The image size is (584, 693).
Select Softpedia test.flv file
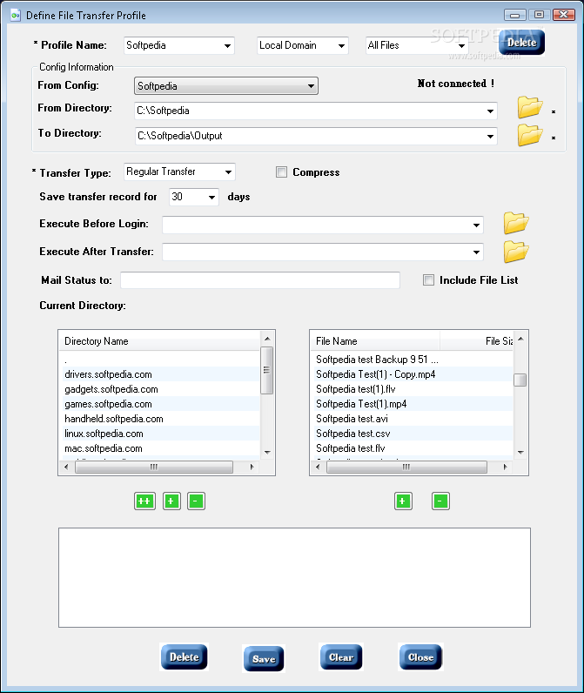[412, 448]
